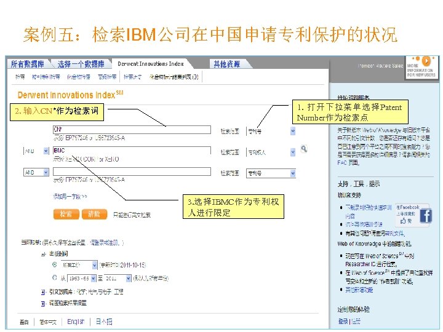Open the first 检索 sub-navigation item

pyautogui.click(x=20, y=77)
